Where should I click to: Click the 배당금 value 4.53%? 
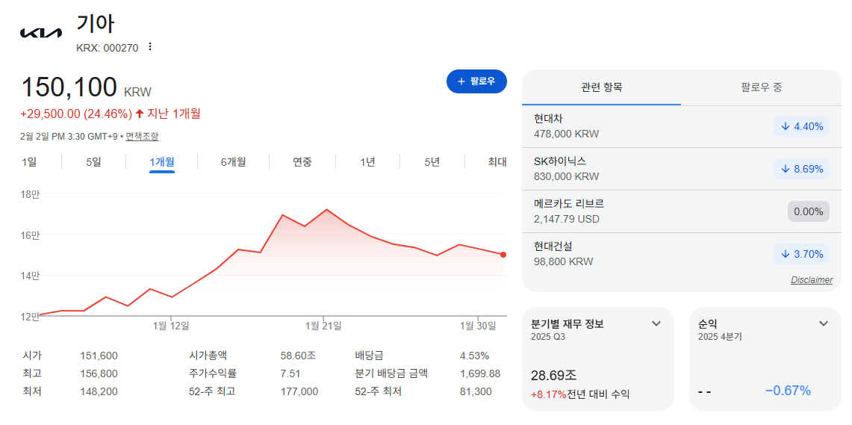(x=474, y=356)
